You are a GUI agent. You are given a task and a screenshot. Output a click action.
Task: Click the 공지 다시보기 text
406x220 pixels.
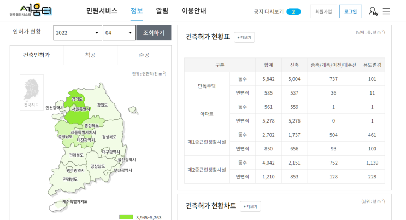click(x=268, y=11)
